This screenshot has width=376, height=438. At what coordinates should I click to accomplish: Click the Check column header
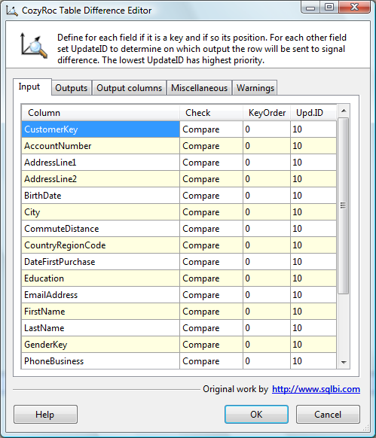pos(211,113)
